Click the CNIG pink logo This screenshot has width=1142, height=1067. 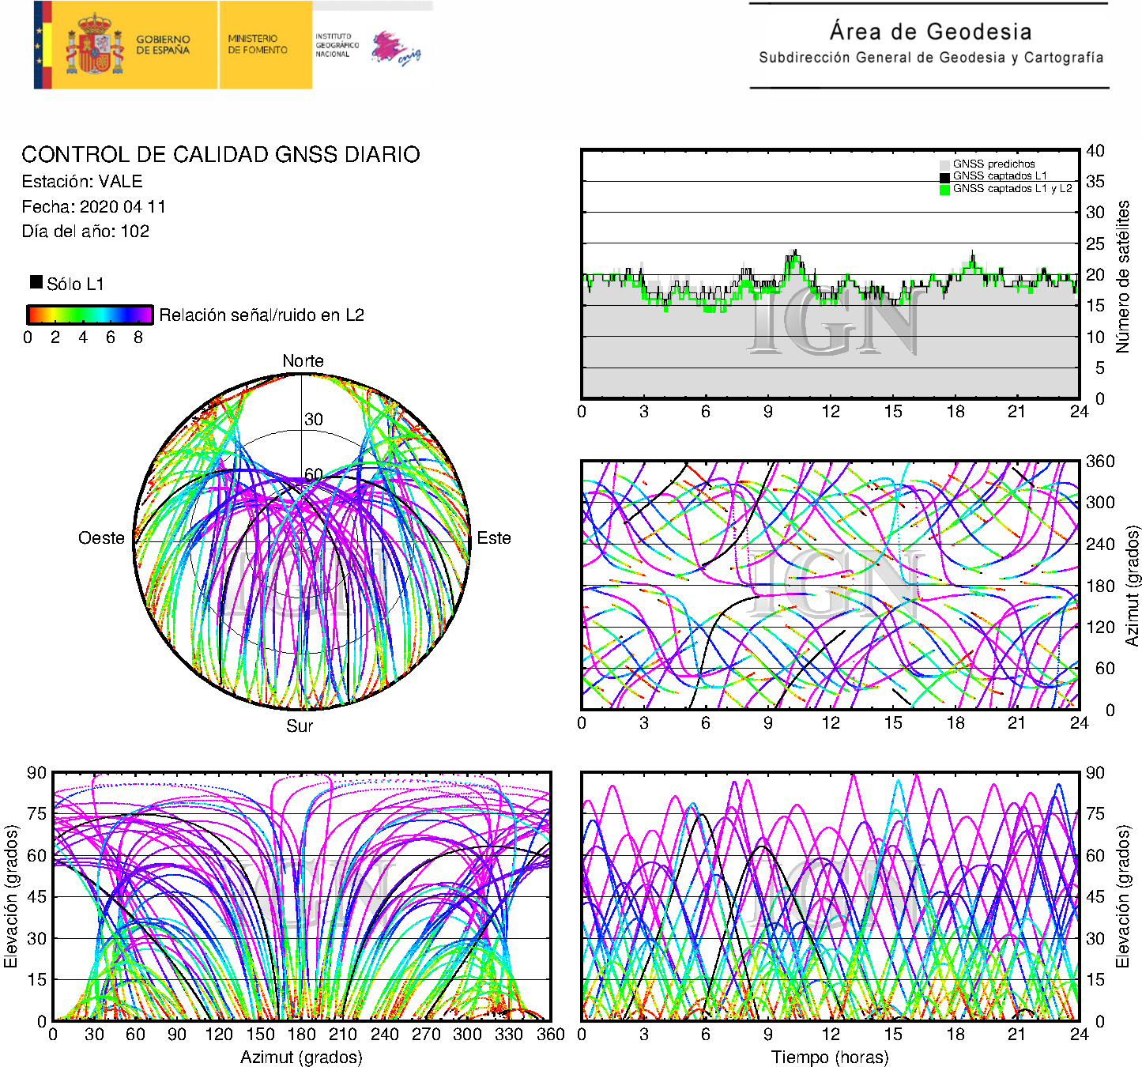[395, 48]
